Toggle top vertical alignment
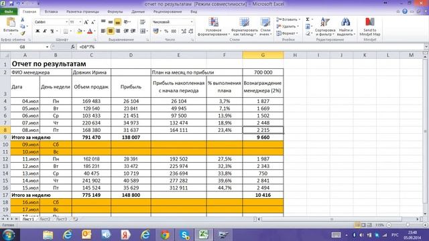This screenshot has width=429, height=241. 103,21
